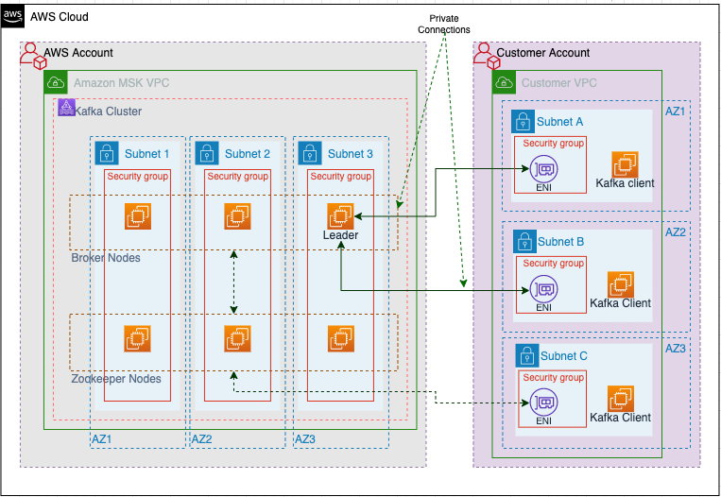
Task: Click the Kafka Client label in Subnet B
Action: click(x=620, y=303)
